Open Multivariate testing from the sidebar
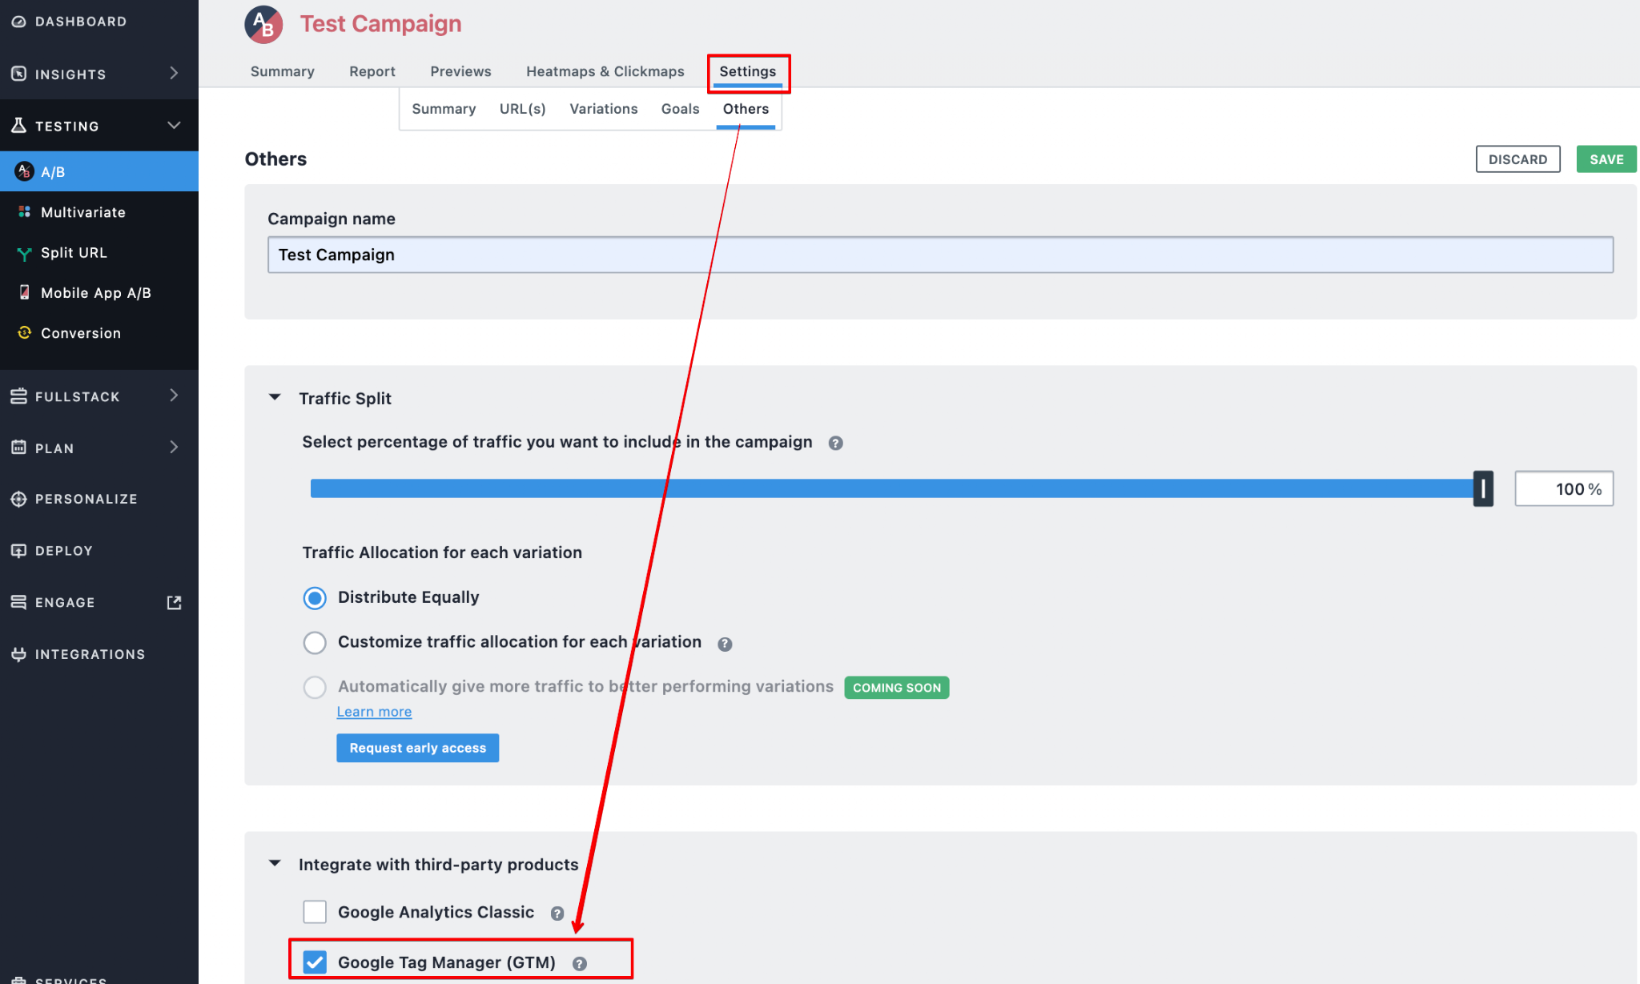1640x984 pixels. coord(83,212)
